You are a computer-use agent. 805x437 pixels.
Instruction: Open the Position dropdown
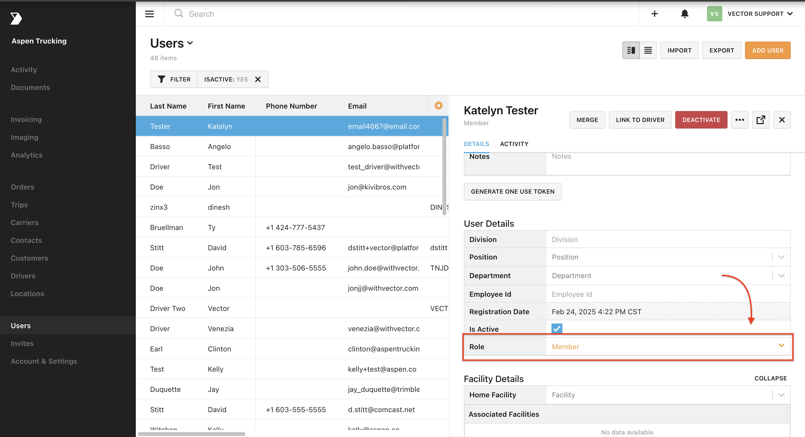pyautogui.click(x=781, y=257)
